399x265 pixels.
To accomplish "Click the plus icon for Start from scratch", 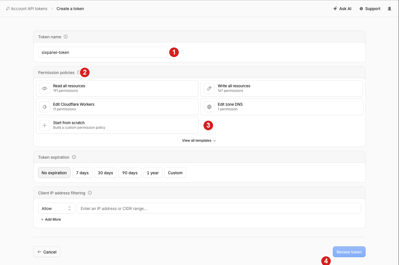I will click(x=45, y=125).
